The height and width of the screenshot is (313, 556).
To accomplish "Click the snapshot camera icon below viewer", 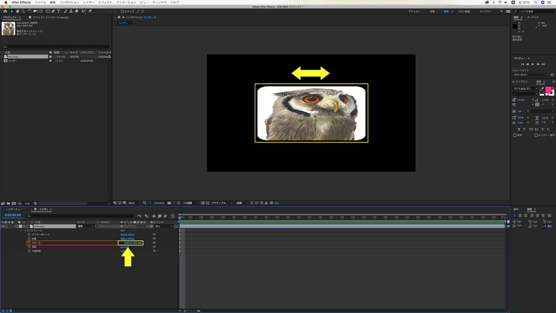I will [169, 203].
